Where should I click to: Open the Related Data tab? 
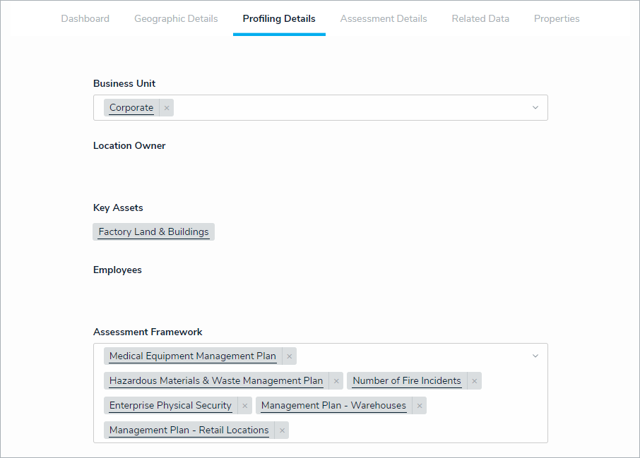(480, 19)
